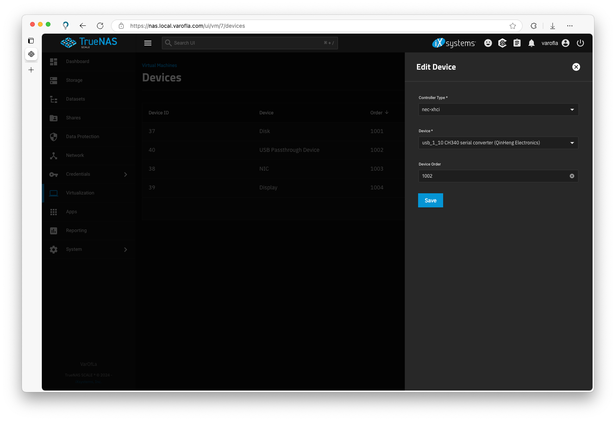Clear the Device Order field

(x=572, y=176)
